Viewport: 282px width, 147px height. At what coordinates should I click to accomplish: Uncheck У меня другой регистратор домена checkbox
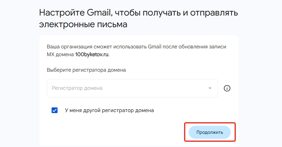pyautogui.click(x=54, y=110)
